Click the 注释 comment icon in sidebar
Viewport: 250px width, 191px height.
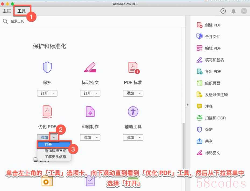click(199, 106)
